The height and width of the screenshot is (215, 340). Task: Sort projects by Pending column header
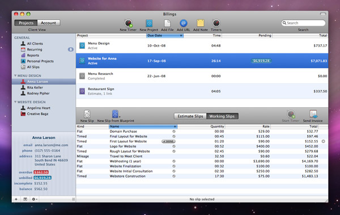[247, 36]
